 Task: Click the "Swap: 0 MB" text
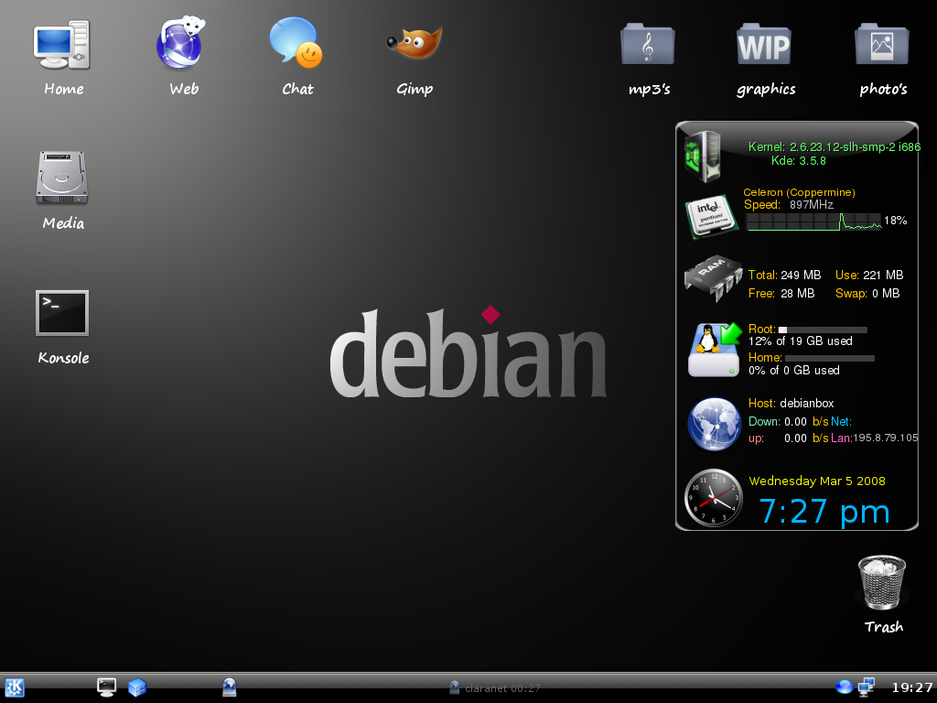867,294
